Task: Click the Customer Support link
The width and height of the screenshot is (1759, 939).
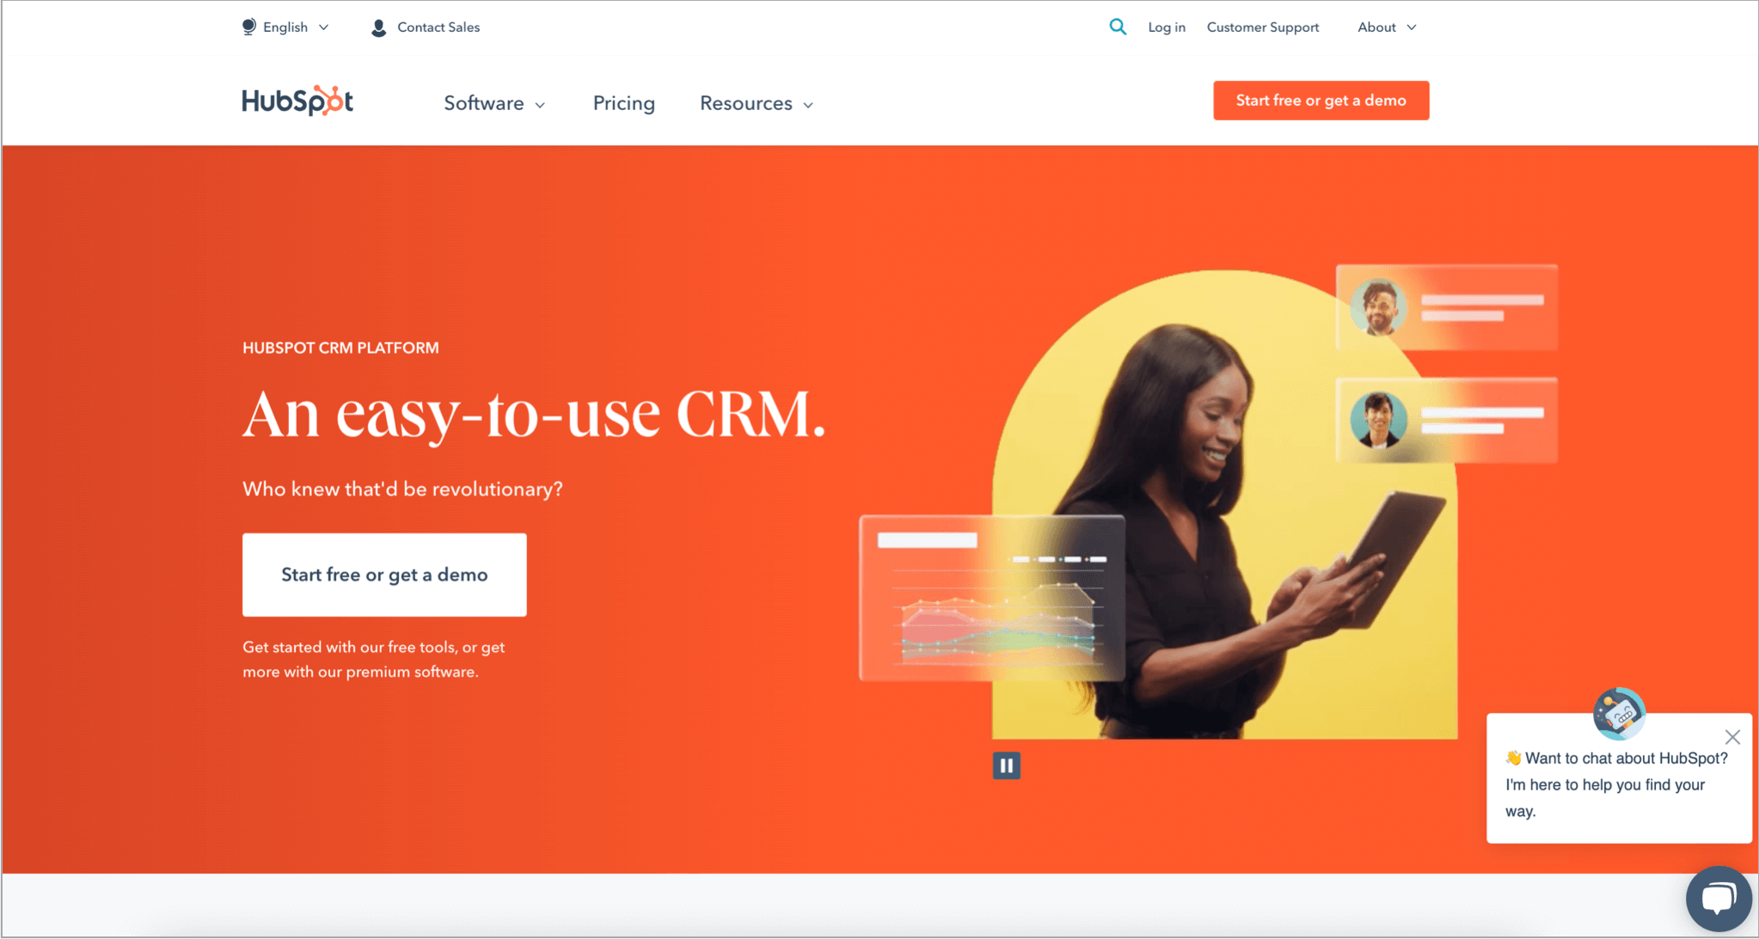Action: [1261, 27]
